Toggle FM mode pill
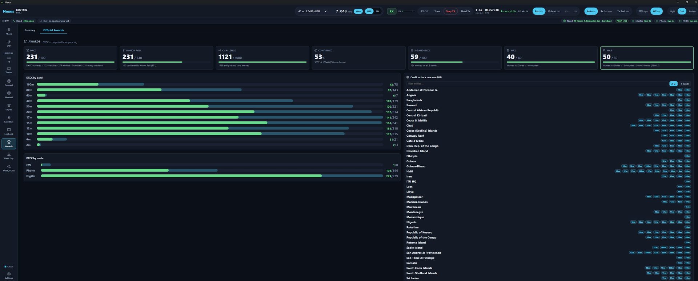This screenshot has width=698, height=281. point(377,11)
